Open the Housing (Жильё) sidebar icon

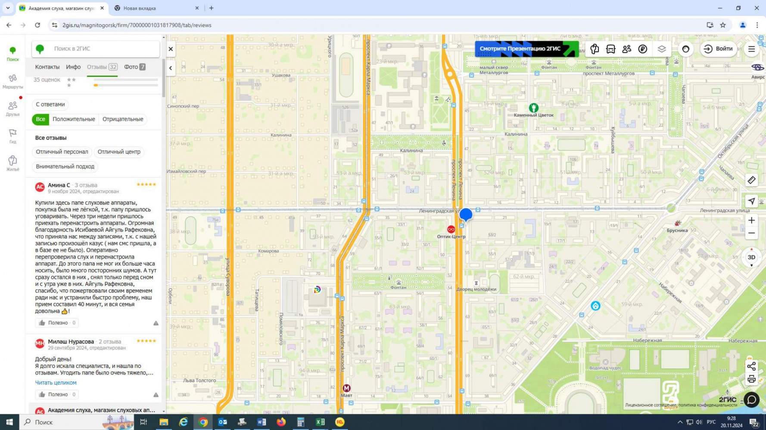pos(12,163)
